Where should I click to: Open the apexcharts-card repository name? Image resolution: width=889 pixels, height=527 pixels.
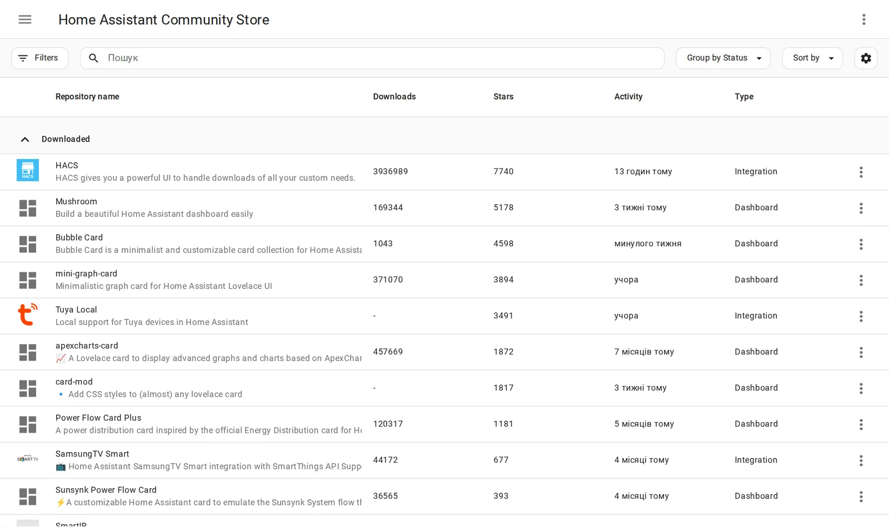point(87,346)
